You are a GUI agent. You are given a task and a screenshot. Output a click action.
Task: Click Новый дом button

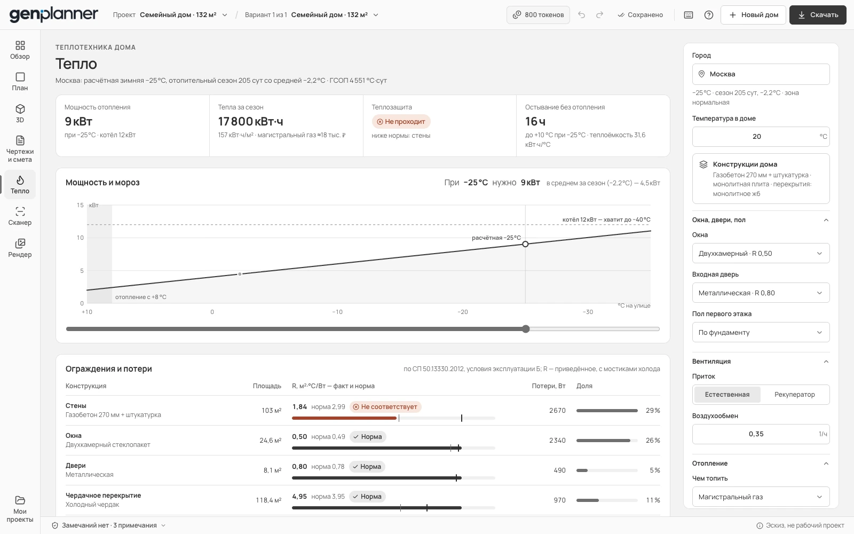click(753, 15)
